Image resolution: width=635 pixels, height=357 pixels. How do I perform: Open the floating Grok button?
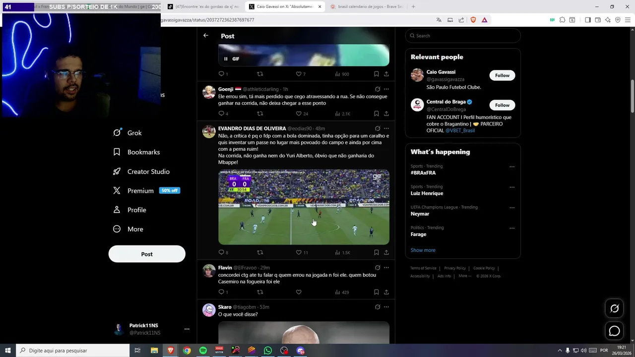(614, 308)
